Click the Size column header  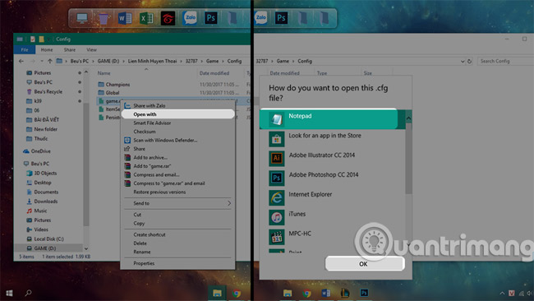(x=368, y=73)
